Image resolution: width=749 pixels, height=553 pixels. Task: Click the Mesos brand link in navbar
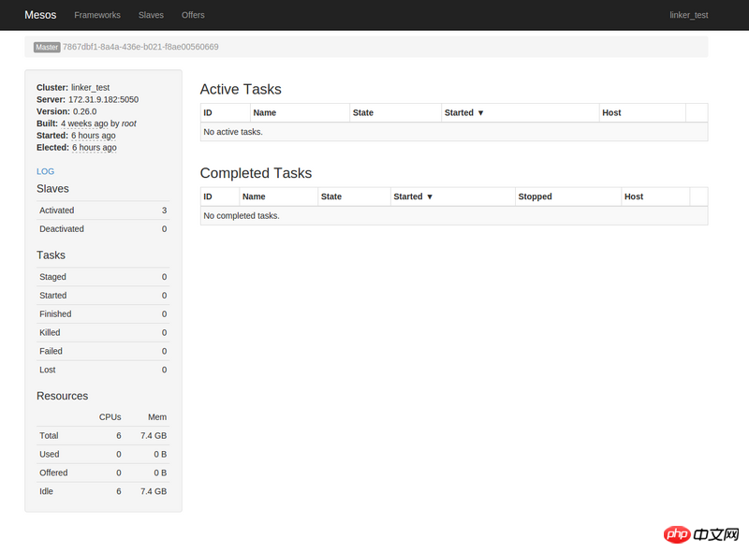click(x=40, y=15)
